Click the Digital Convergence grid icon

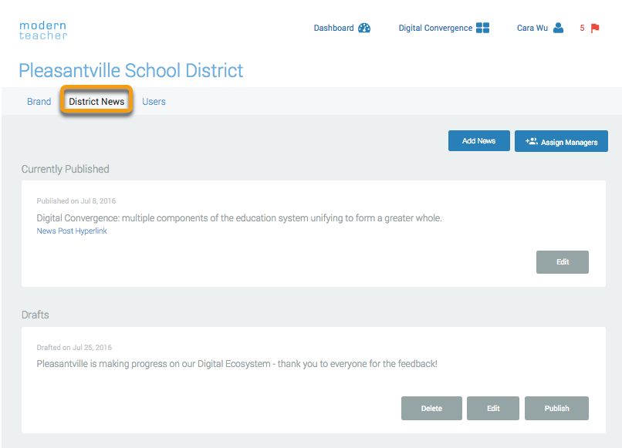click(x=483, y=28)
